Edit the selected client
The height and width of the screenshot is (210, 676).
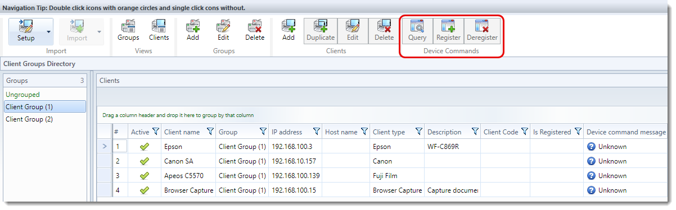point(353,31)
